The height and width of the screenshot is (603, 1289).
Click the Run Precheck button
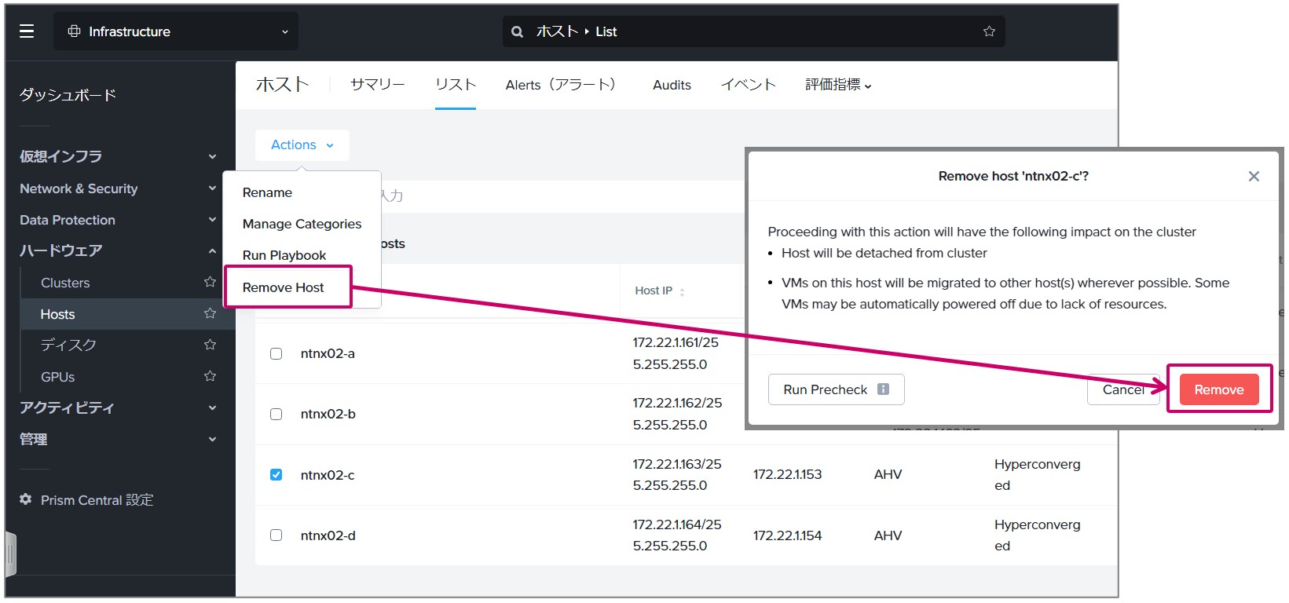tap(837, 389)
